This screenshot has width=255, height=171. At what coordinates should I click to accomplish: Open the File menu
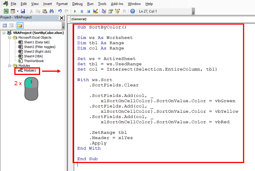pyautogui.click(x=13, y=4)
